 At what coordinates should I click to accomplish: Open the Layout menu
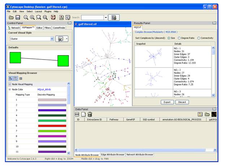pos(38,11)
